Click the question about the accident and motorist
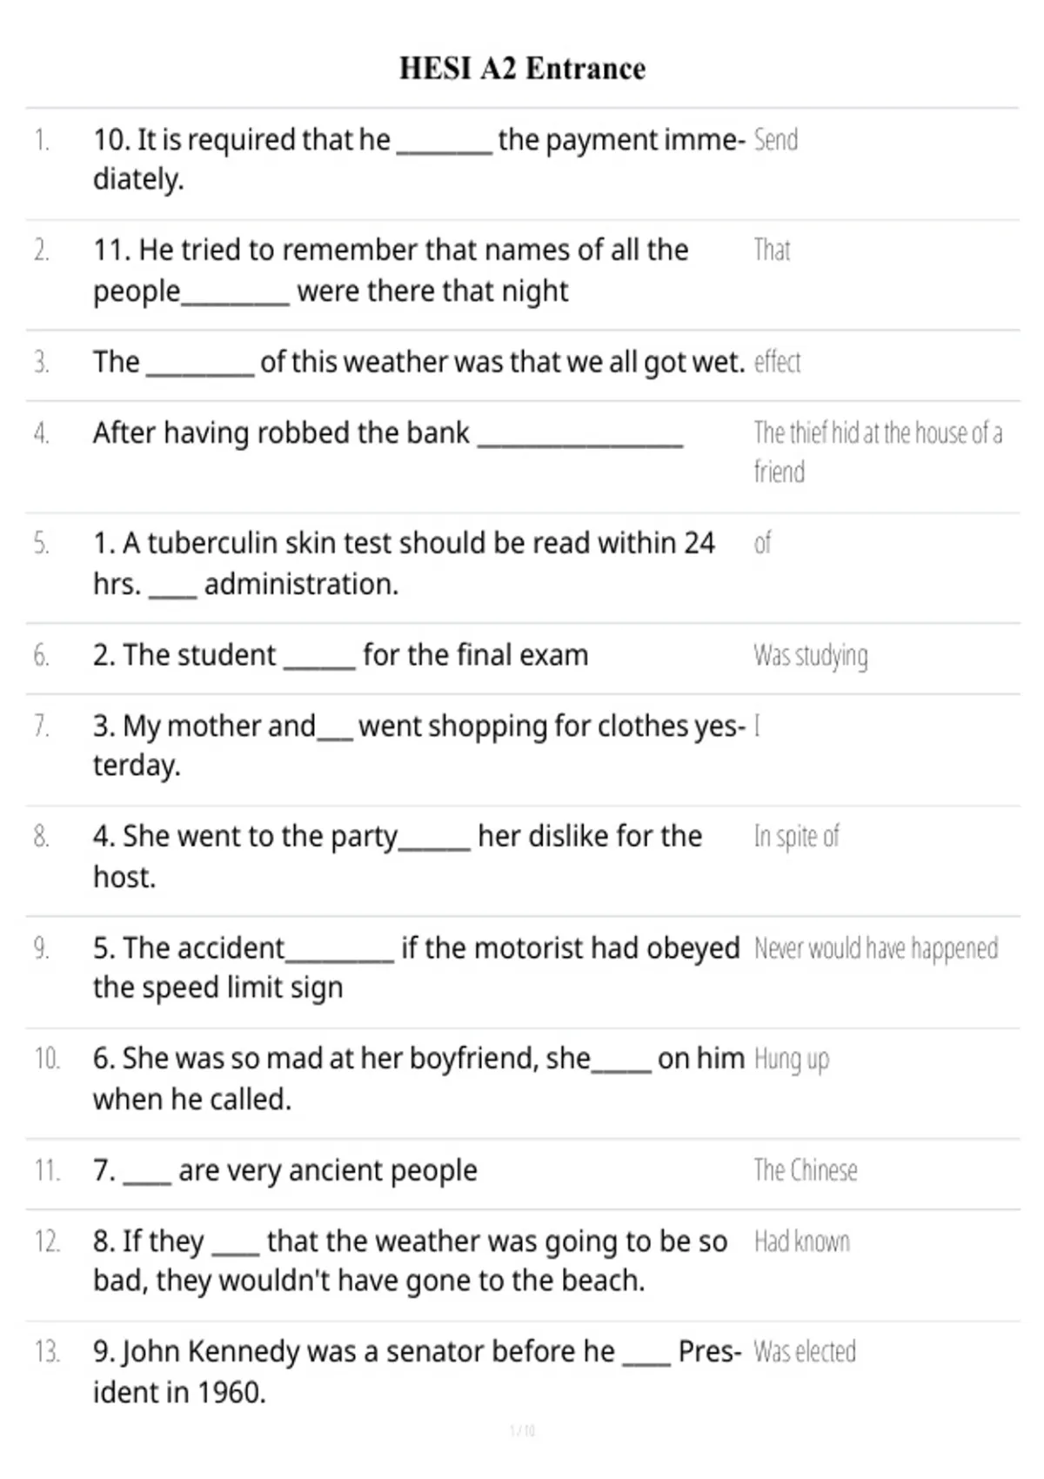Viewport: 1044px width, 1479px height. point(417,967)
